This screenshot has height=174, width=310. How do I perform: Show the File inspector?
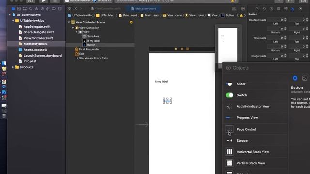pos(257,9)
